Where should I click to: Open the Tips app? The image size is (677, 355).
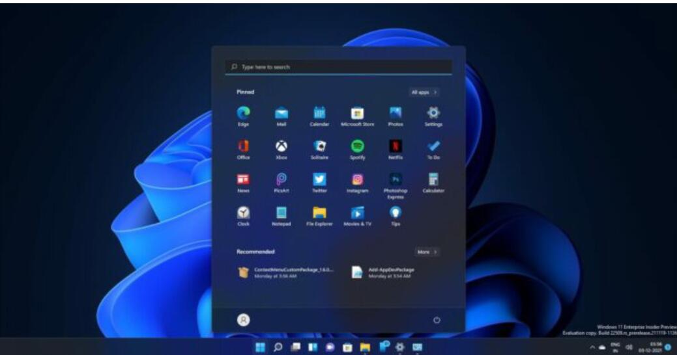point(396,216)
